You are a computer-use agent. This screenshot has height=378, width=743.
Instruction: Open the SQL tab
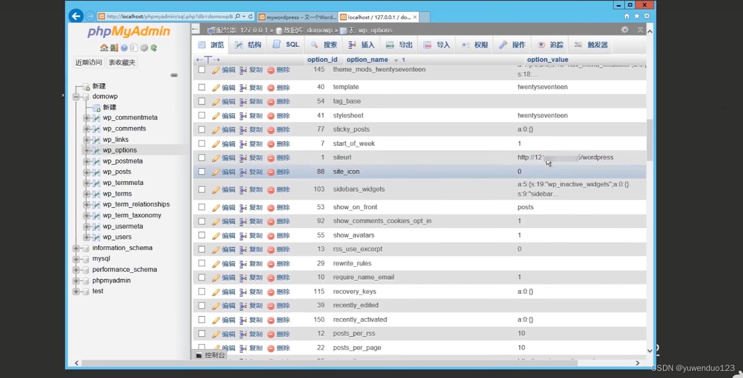[x=286, y=45]
